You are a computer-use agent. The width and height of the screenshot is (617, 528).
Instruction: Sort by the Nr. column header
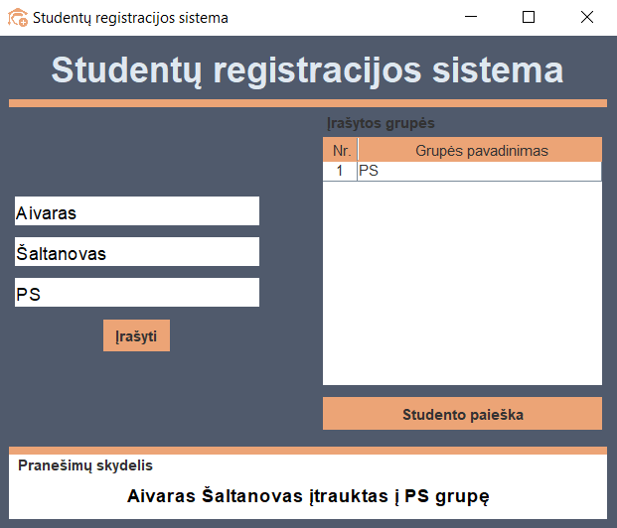tap(341, 150)
